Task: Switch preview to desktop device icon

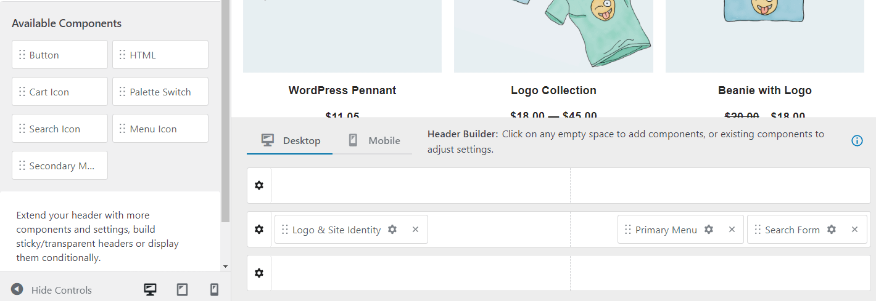Action: click(150, 290)
